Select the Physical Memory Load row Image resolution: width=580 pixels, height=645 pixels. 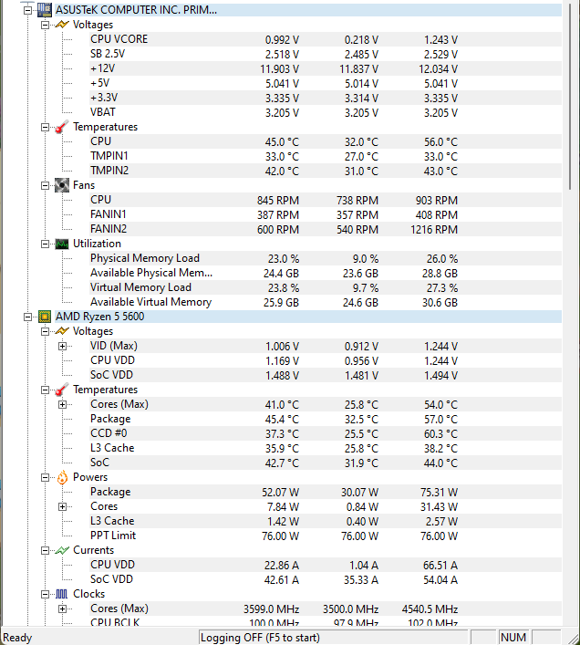[x=325, y=258]
